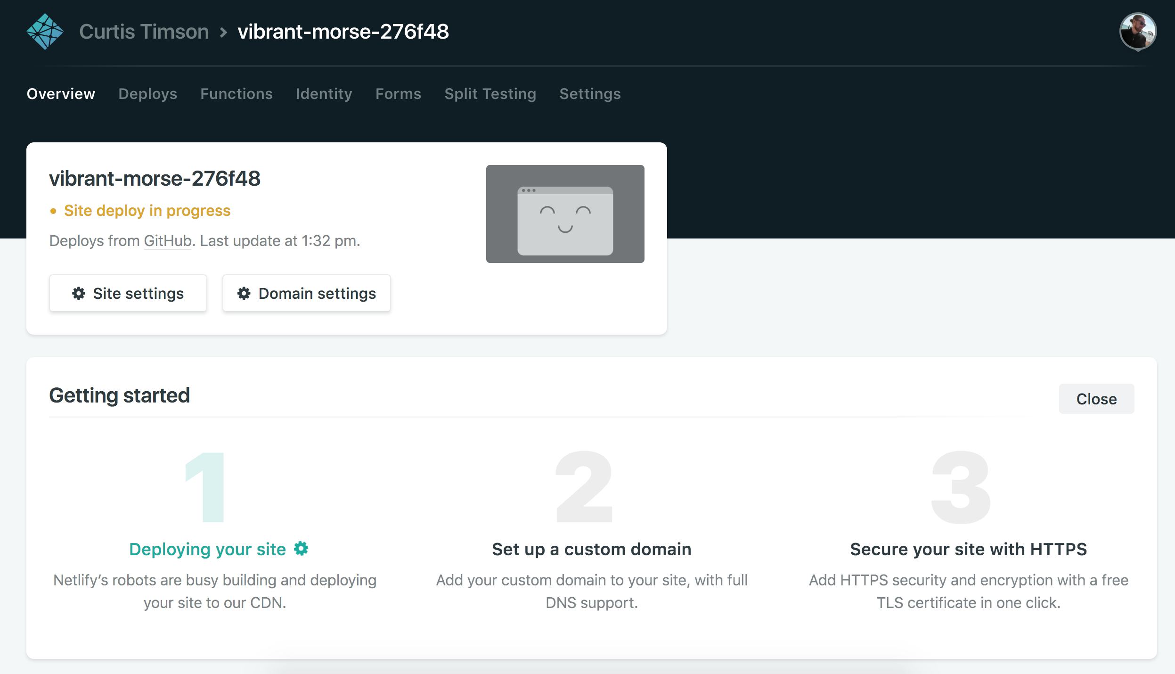
Task: Click spinning gear beside Deploying your site
Action: coord(301,549)
